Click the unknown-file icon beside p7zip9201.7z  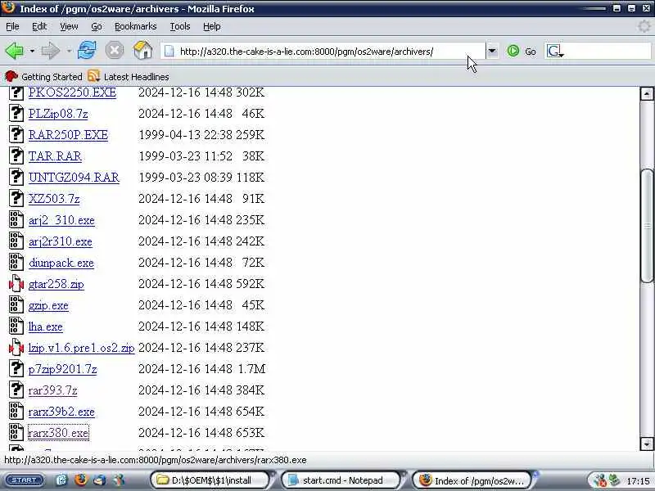click(x=16, y=369)
